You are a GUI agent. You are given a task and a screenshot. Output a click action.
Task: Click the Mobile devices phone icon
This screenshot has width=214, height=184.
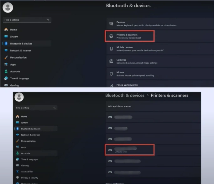click(111, 49)
